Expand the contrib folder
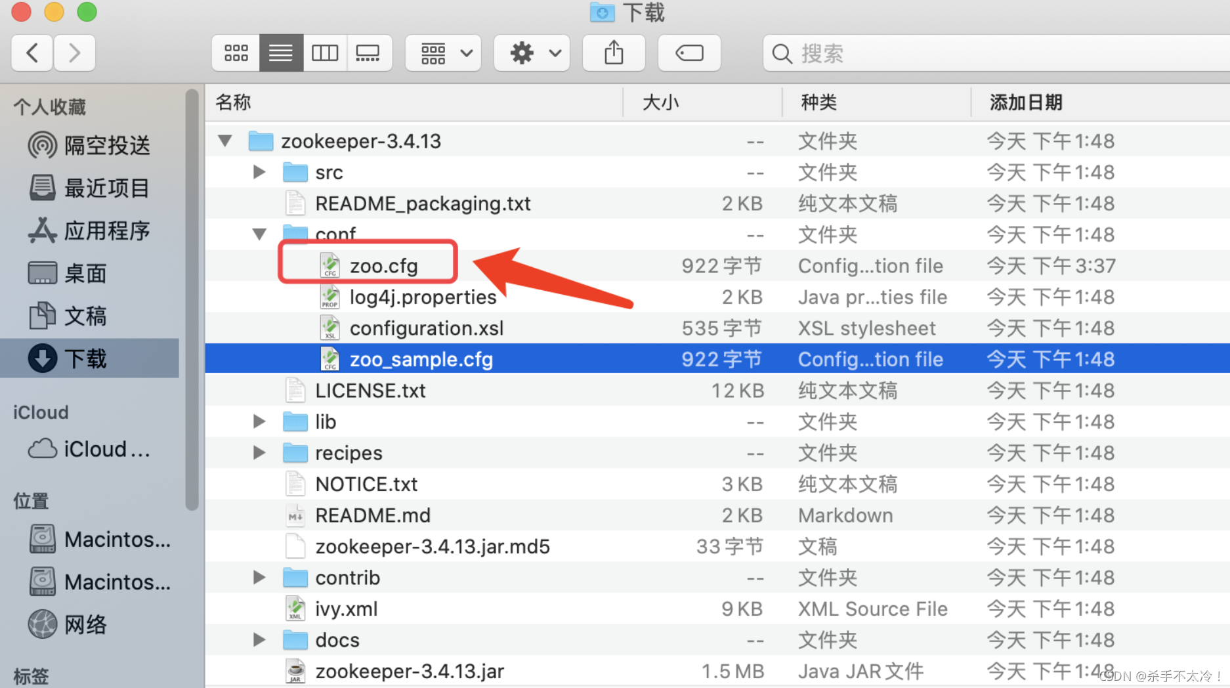The width and height of the screenshot is (1230, 688). 259,578
